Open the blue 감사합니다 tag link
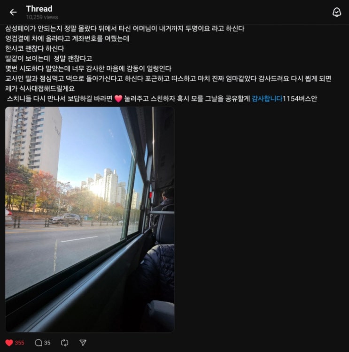This screenshot has width=349, height=352. [x=267, y=99]
